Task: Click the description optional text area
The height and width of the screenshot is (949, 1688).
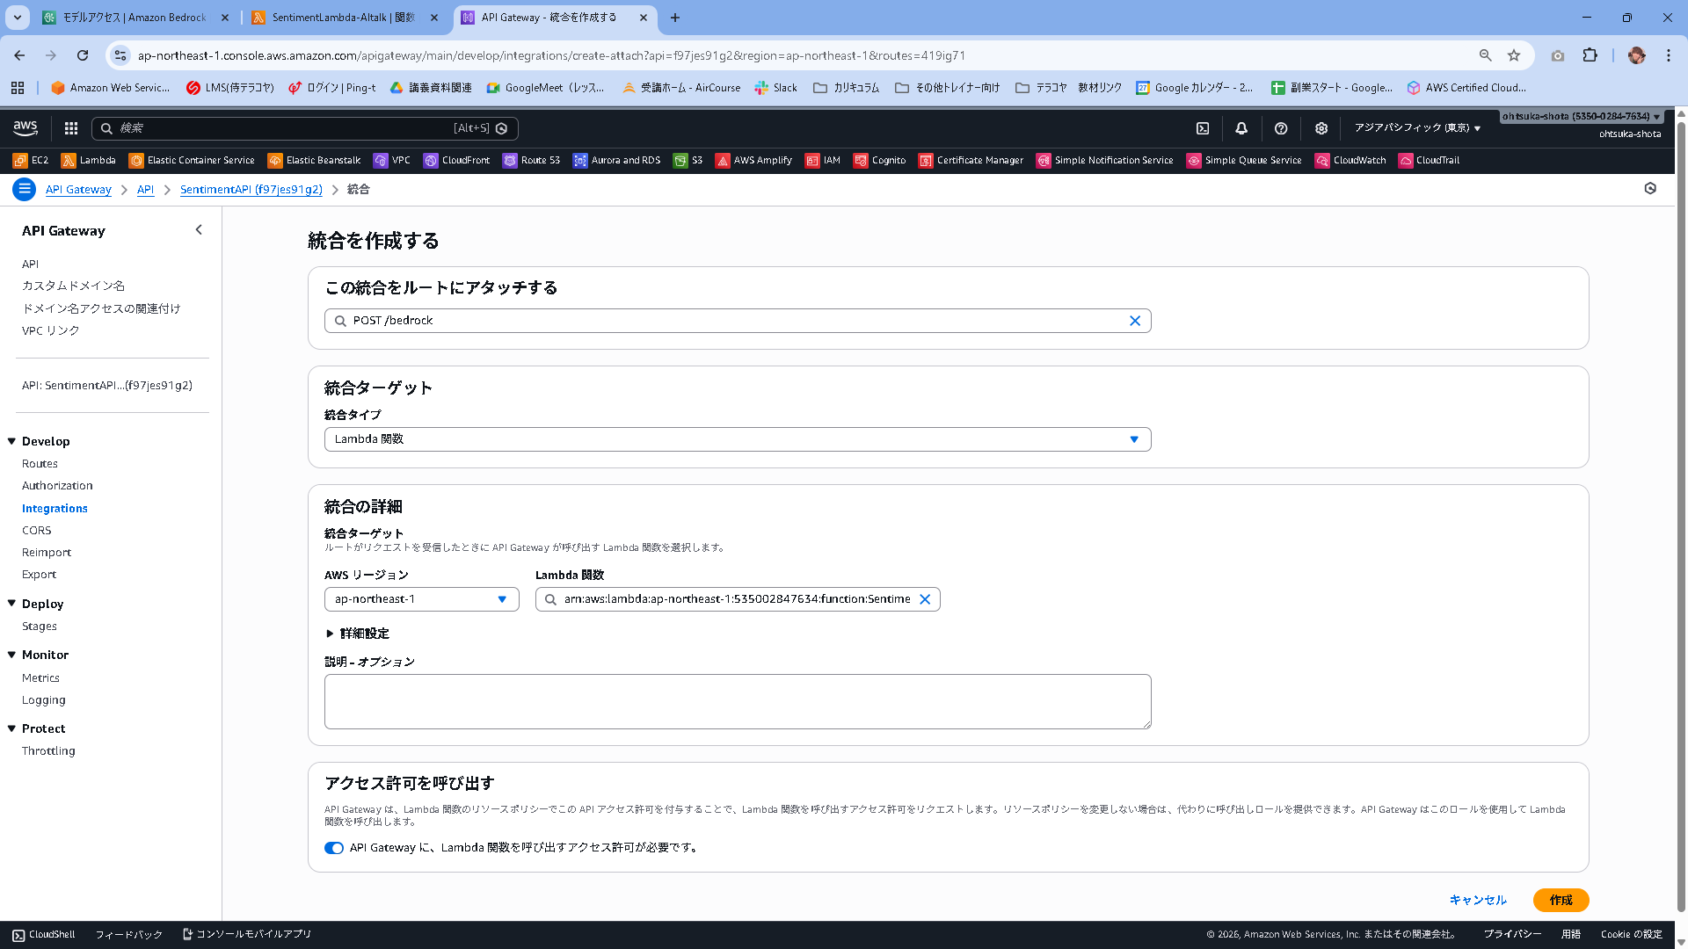Action: [737, 701]
